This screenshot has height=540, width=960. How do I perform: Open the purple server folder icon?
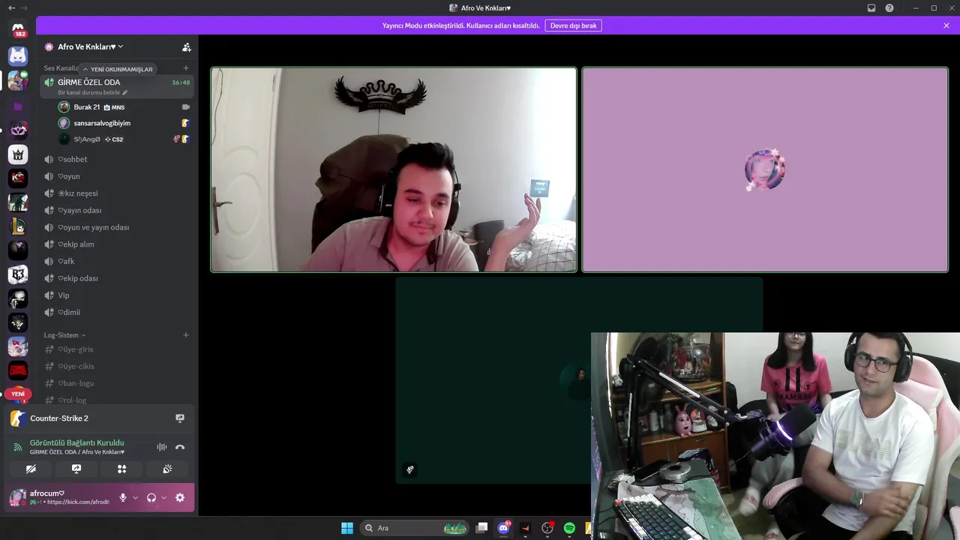(x=18, y=106)
